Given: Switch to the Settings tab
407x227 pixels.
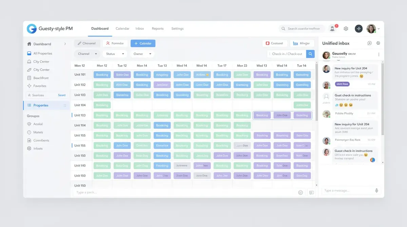Looking at the screenshot, I should coord(177,29).
